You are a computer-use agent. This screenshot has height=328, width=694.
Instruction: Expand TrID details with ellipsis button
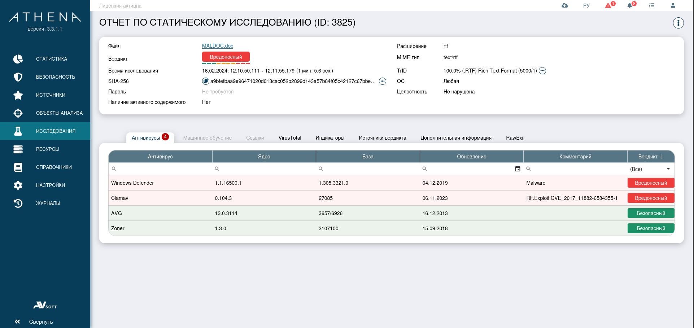point(542,71)
